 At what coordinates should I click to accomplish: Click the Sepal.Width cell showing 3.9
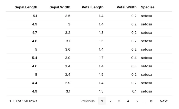point(68,58)
